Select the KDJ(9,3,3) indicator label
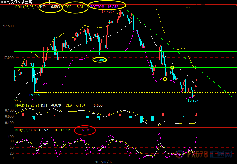 [23, 130]
